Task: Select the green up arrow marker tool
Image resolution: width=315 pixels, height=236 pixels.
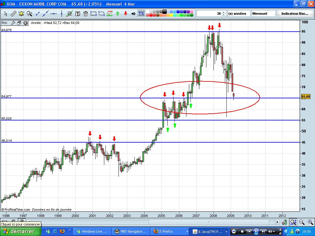Action: pos(118,14)
